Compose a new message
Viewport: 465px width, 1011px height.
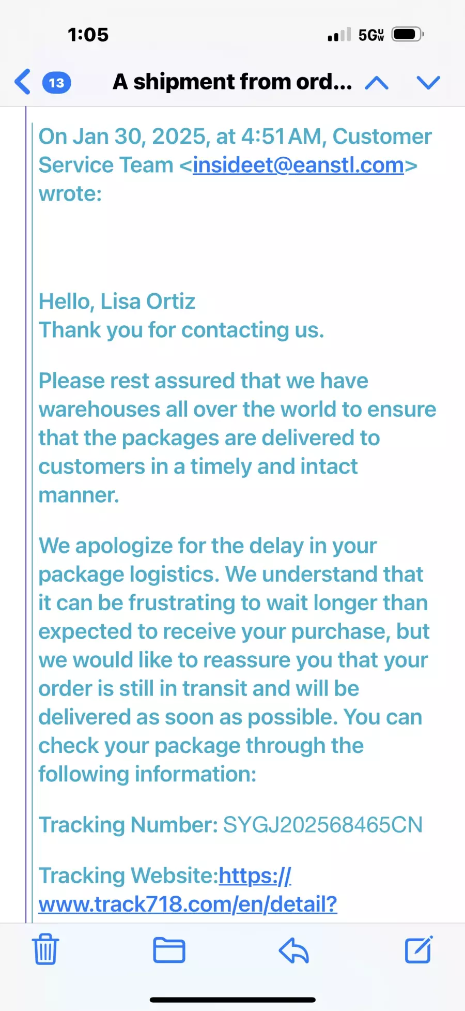418,949
